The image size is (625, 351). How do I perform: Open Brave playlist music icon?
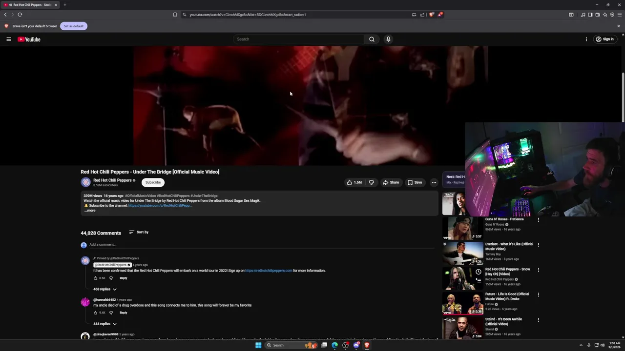(583, 15)
